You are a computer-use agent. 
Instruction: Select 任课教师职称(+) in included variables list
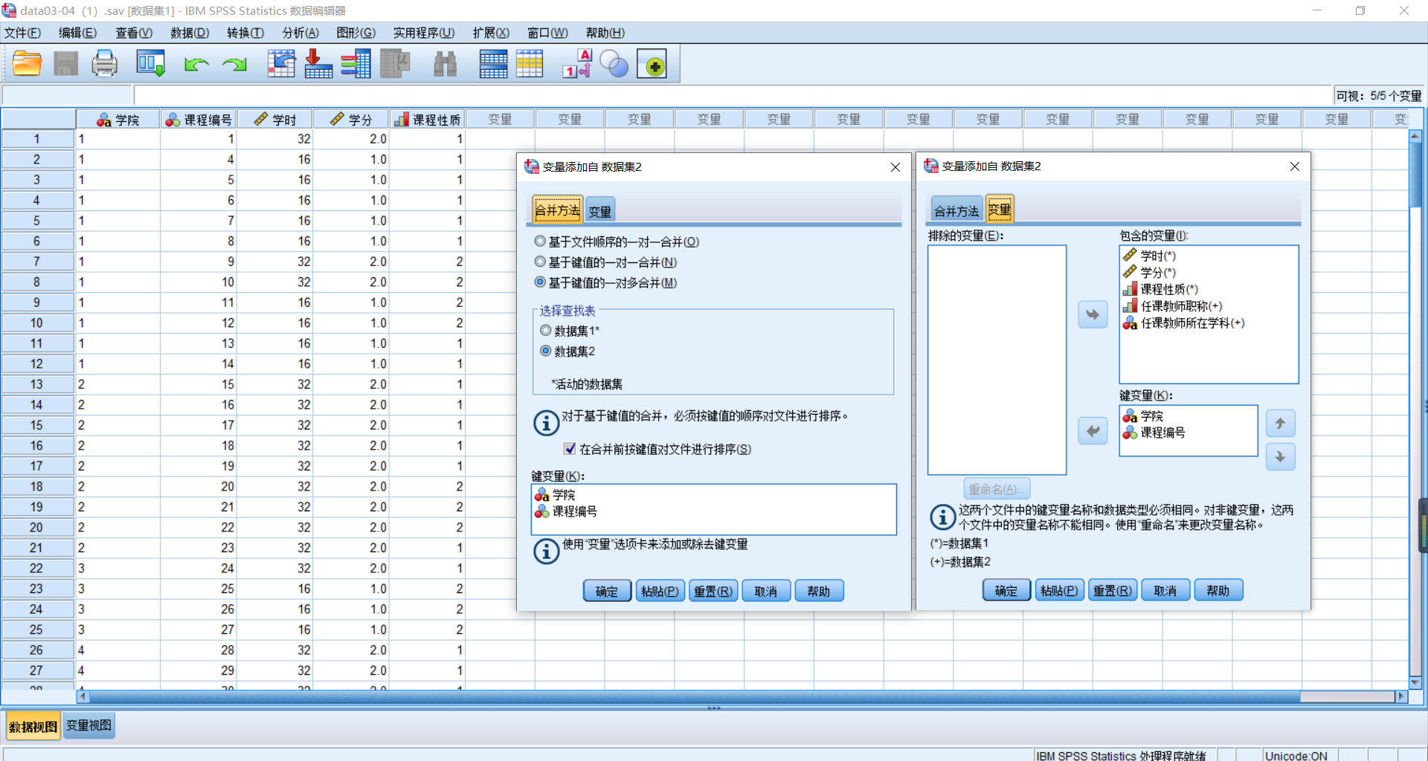[x=1173, y=305]
